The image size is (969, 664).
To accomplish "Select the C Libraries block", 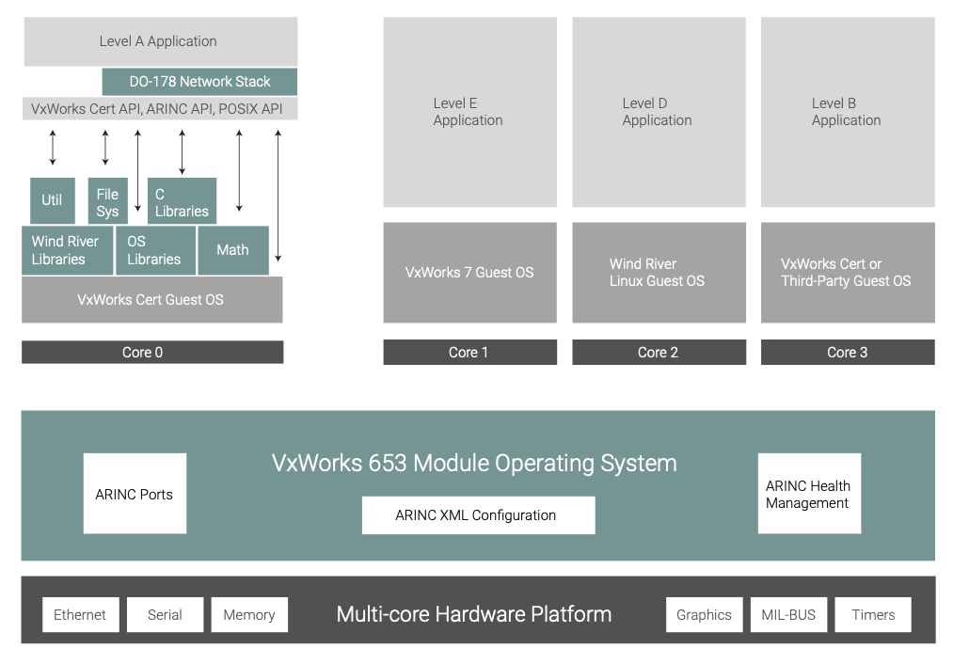I will tap(183, 200).
